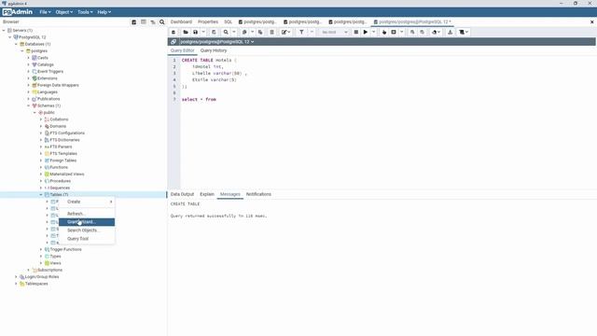Click the Paste icon in query toolbar

pyautogui.click(x=260, y=33)
